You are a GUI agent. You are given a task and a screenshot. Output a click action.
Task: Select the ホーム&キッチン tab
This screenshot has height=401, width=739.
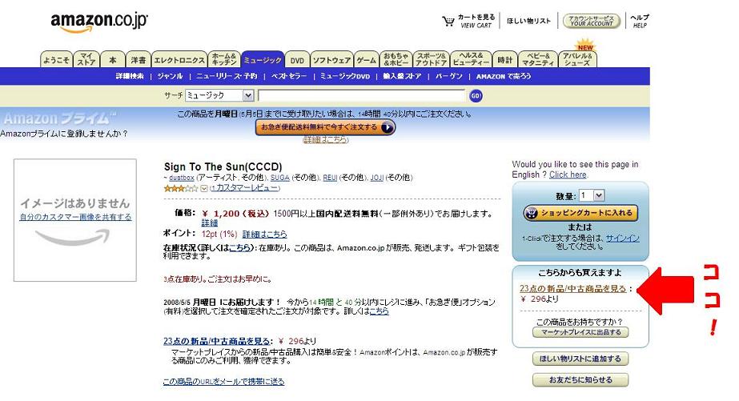[x=224, y=60]
